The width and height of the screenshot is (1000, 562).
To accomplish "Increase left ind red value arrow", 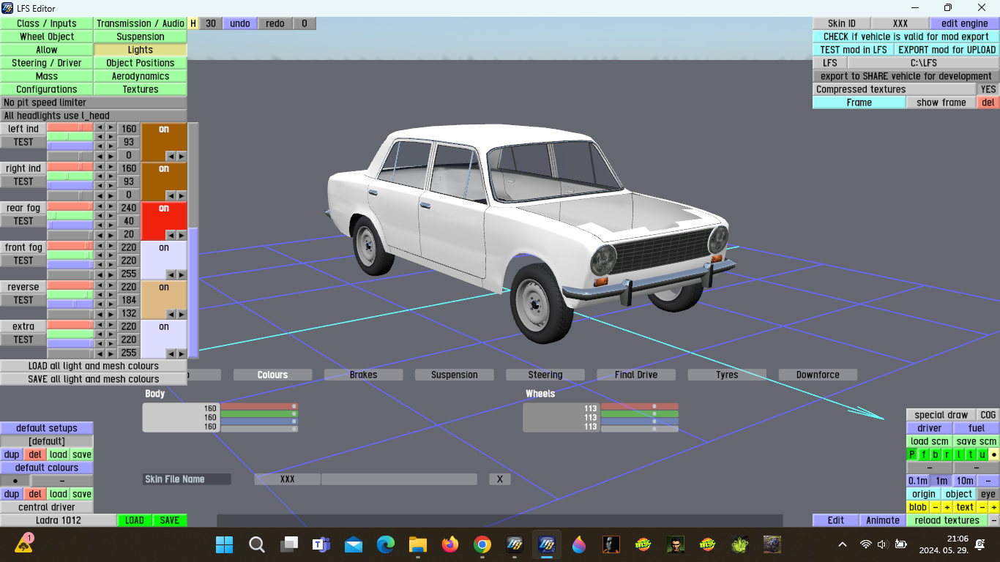I will pos(111,127).
